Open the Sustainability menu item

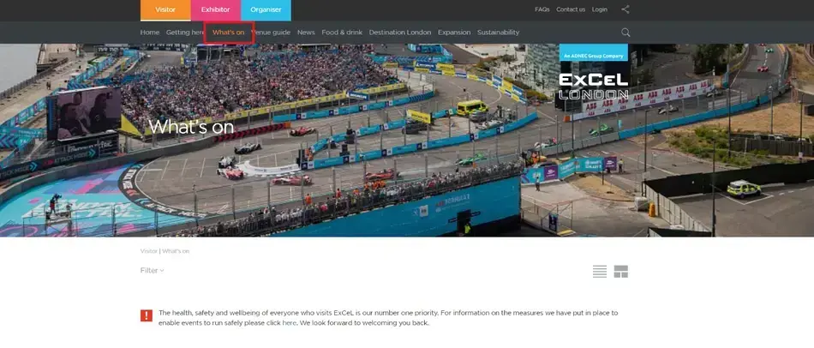click(x=498, y=33)
